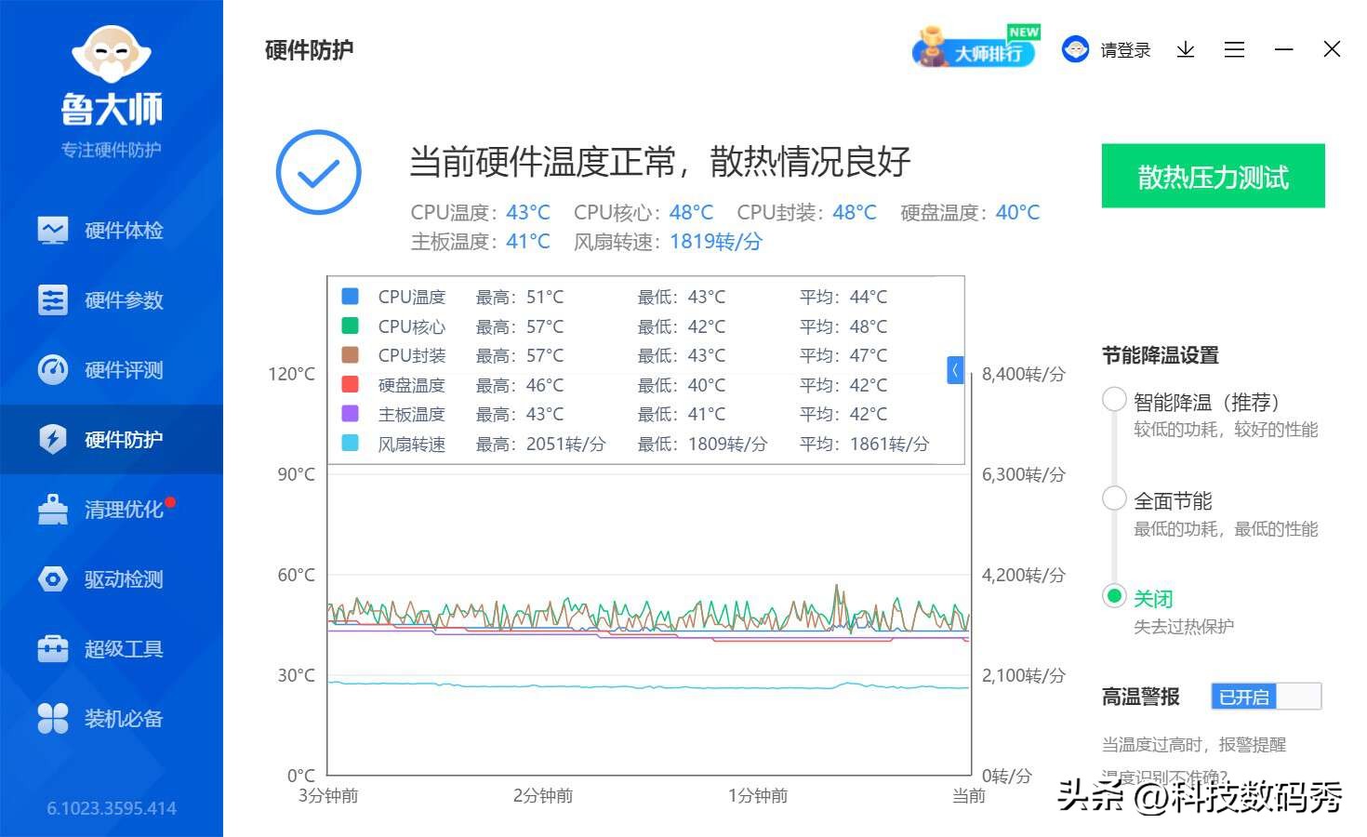The width and height of the screenshot is (1367, 837).
Task: Click the version number 6.1023.3595.414
Action: [112, 808]
